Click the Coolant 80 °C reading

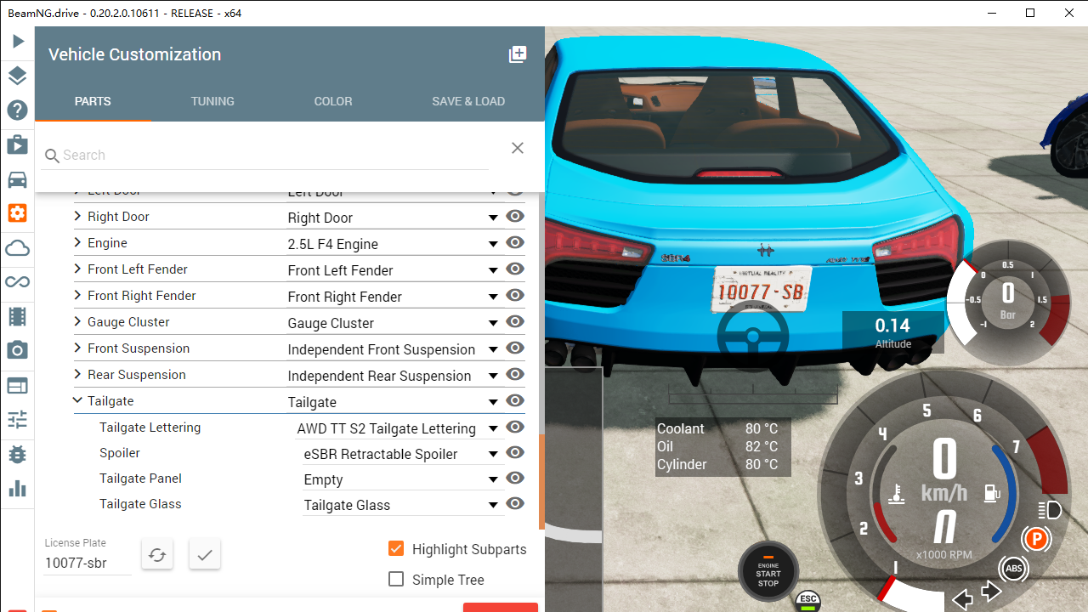[717, 428]
